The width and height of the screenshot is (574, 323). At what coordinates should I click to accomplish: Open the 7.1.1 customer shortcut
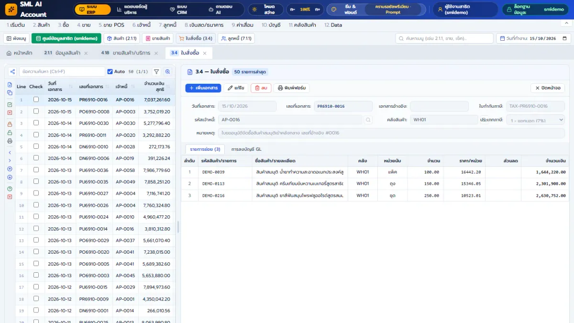pyautogui.click(x=236, y=38)
